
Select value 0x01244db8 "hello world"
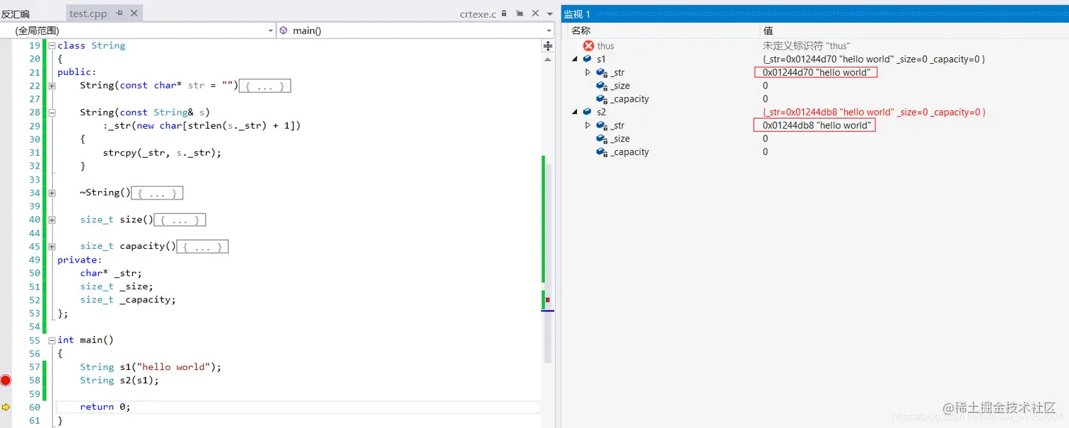[x=814, y=125]
